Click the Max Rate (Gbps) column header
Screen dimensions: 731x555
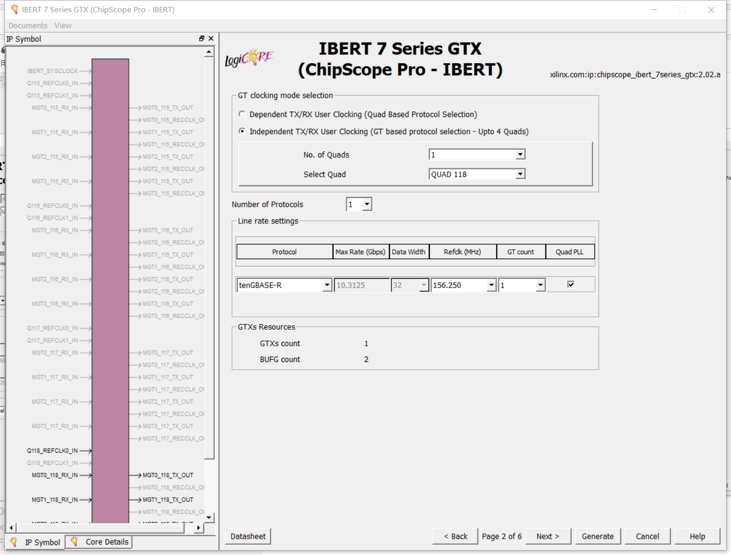(361, 252)
